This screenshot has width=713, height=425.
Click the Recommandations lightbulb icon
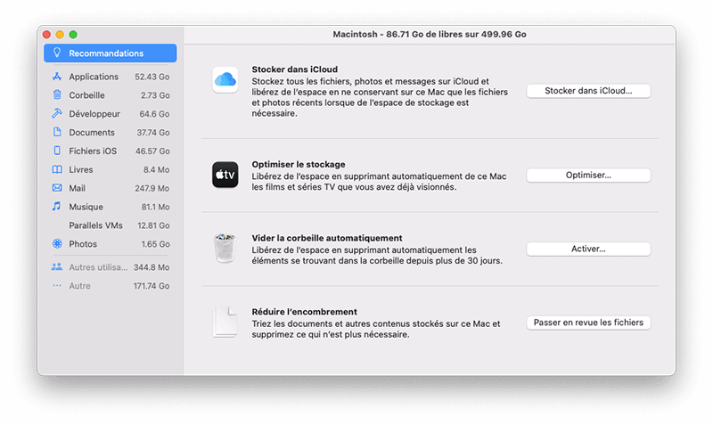coord(57,53)
